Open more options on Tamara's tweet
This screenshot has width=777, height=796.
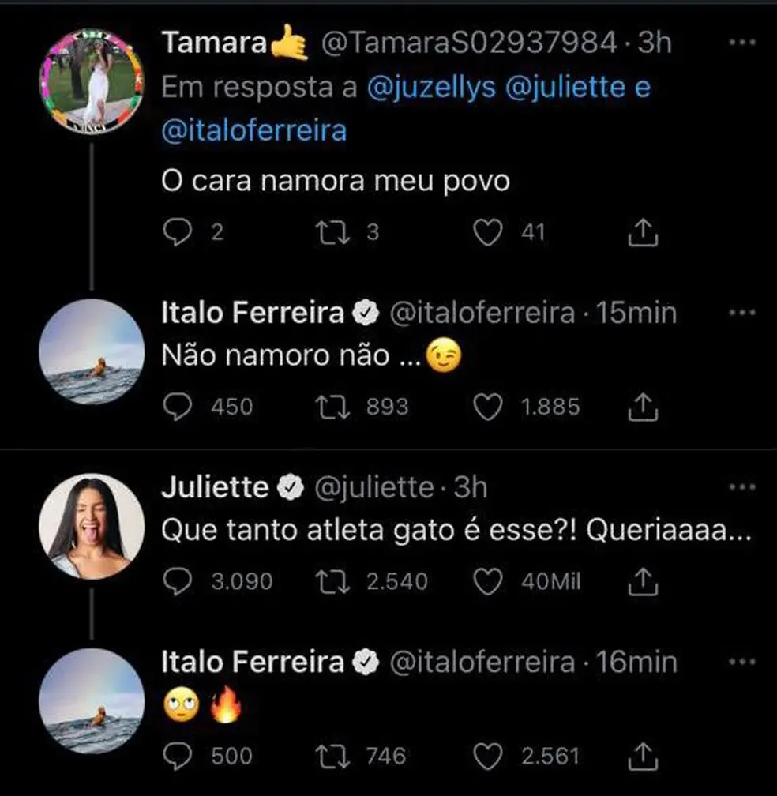pos(741,43)
